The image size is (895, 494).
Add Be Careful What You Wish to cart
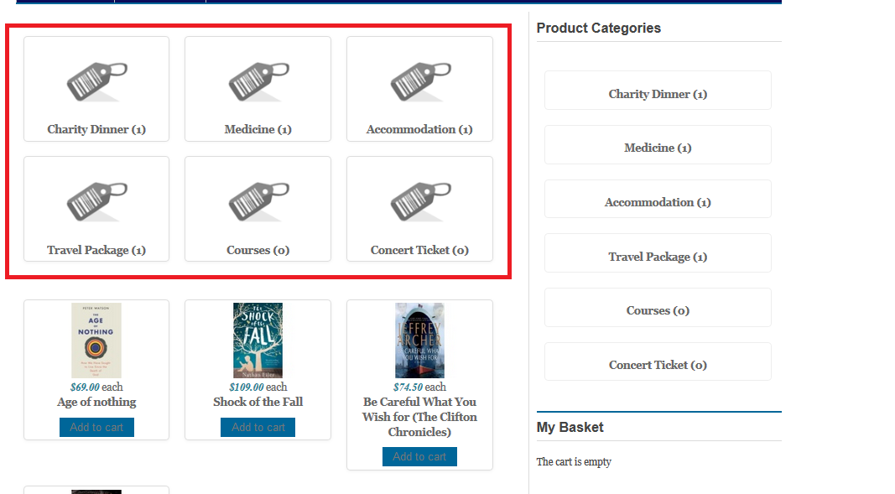[419, 457]
